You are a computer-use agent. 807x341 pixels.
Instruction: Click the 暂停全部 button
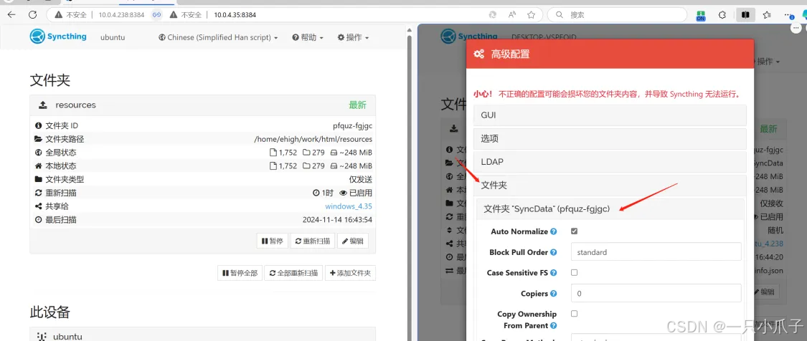(x=240, y=273)
